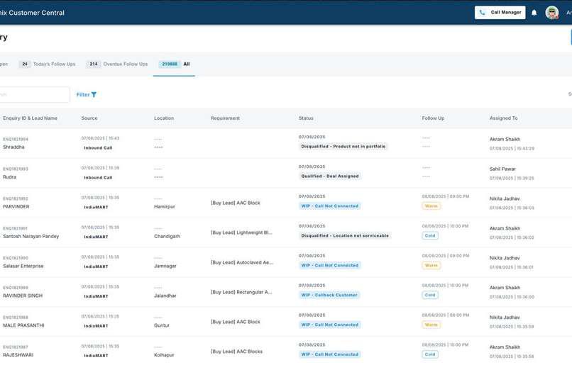
Task: Open the Salasar Enterprise enquiry
Action: pyautogui.click(x=23, y=266)
